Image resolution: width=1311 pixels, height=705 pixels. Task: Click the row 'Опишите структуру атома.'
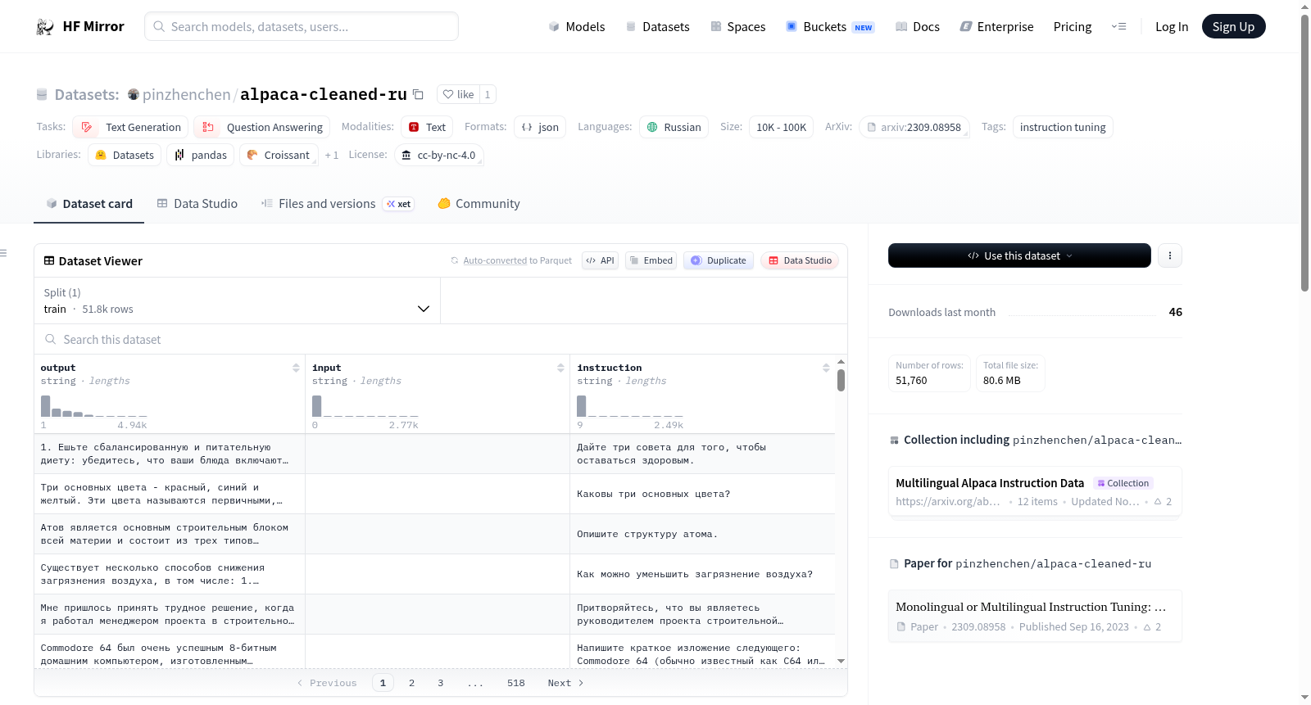point(434,534)
